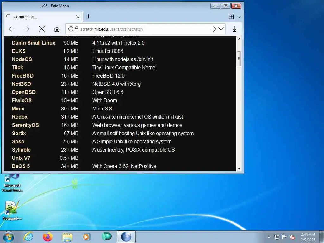Select the Microsoft Visual Studio desktop shortcut

coord(12,184)
